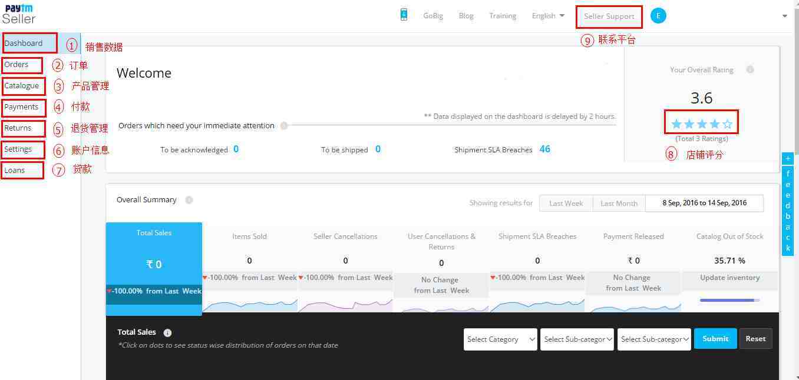Click the Total 3 Ratings text
This screenshot has height=380, width=799.
[x=702, y=139]
